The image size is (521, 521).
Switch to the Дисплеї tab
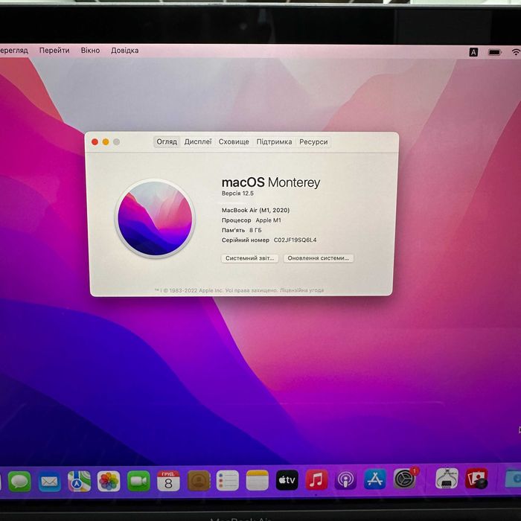(198, 142)
